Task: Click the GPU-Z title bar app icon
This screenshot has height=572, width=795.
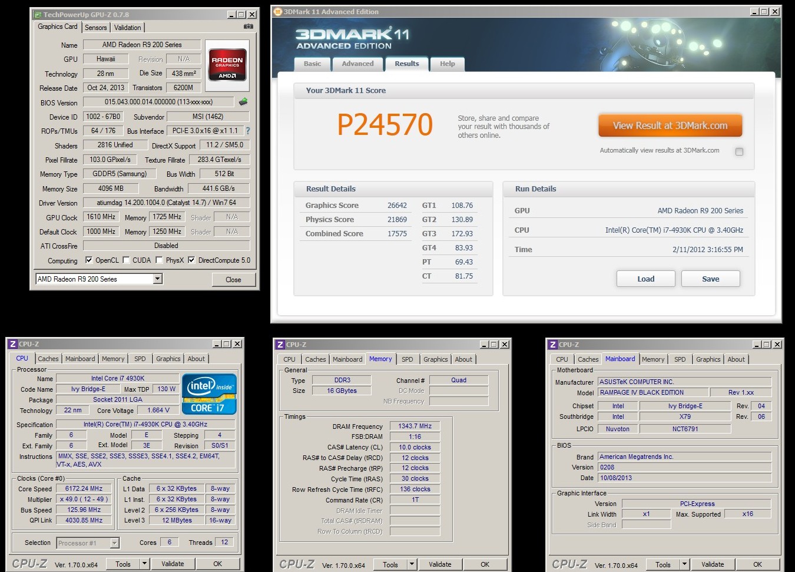Action: point(38,14)
